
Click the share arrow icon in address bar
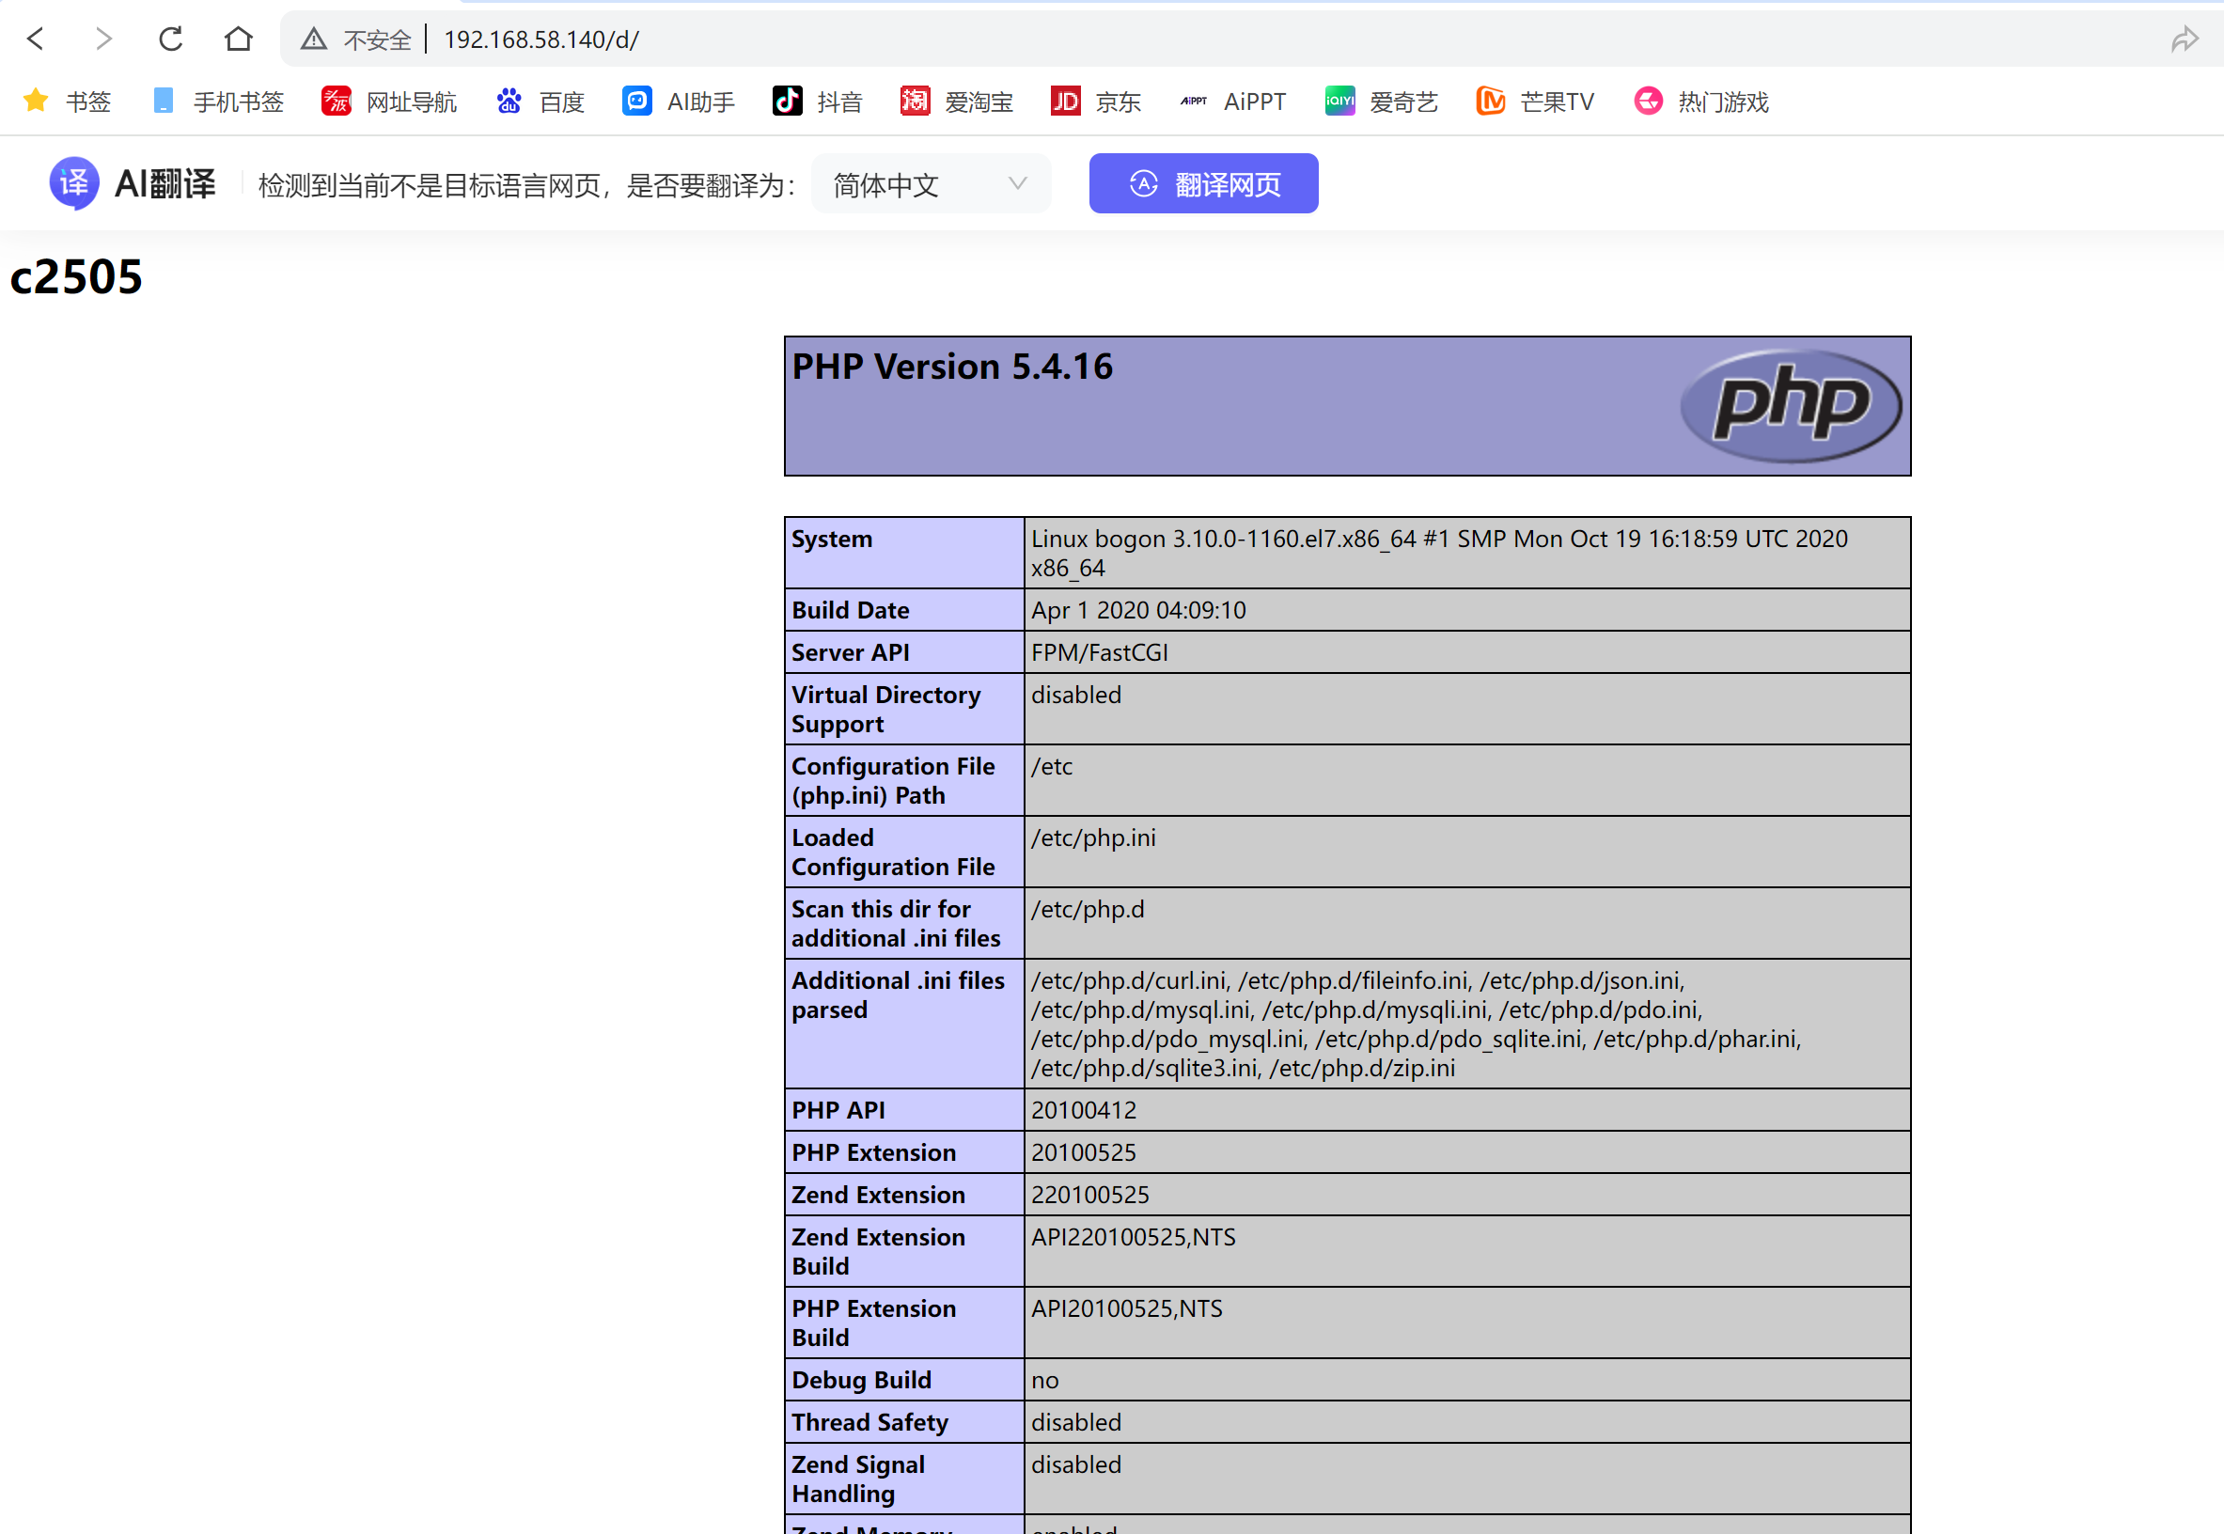click(x=2184, y=39)
